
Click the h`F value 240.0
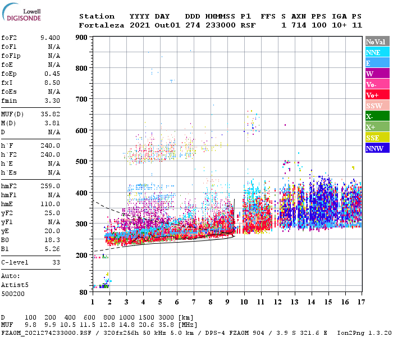point(50,145)
